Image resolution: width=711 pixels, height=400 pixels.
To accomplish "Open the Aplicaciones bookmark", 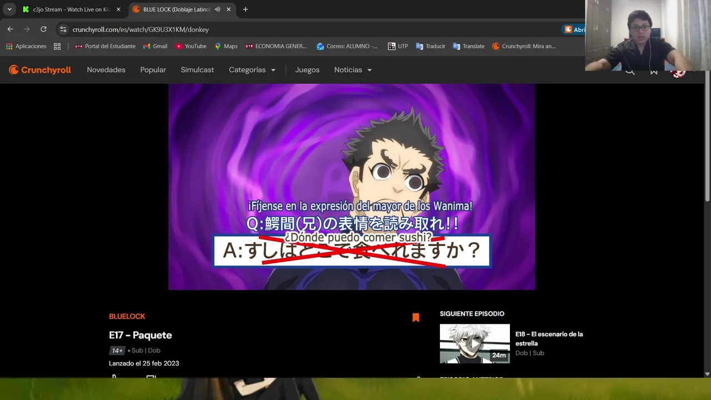I will [x=26, y=46].
